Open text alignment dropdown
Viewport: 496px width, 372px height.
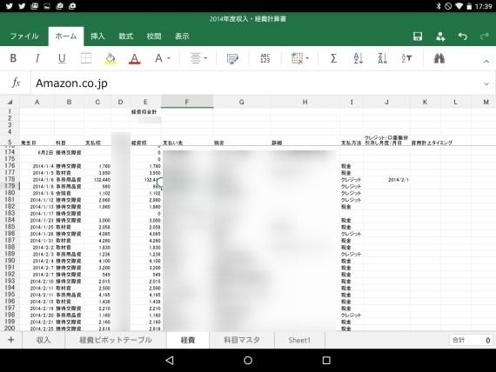[x=198, y=58]
